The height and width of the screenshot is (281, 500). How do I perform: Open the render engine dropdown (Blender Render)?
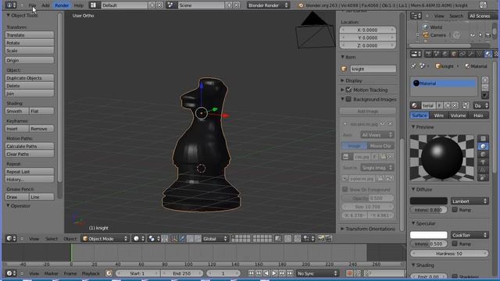268,5
